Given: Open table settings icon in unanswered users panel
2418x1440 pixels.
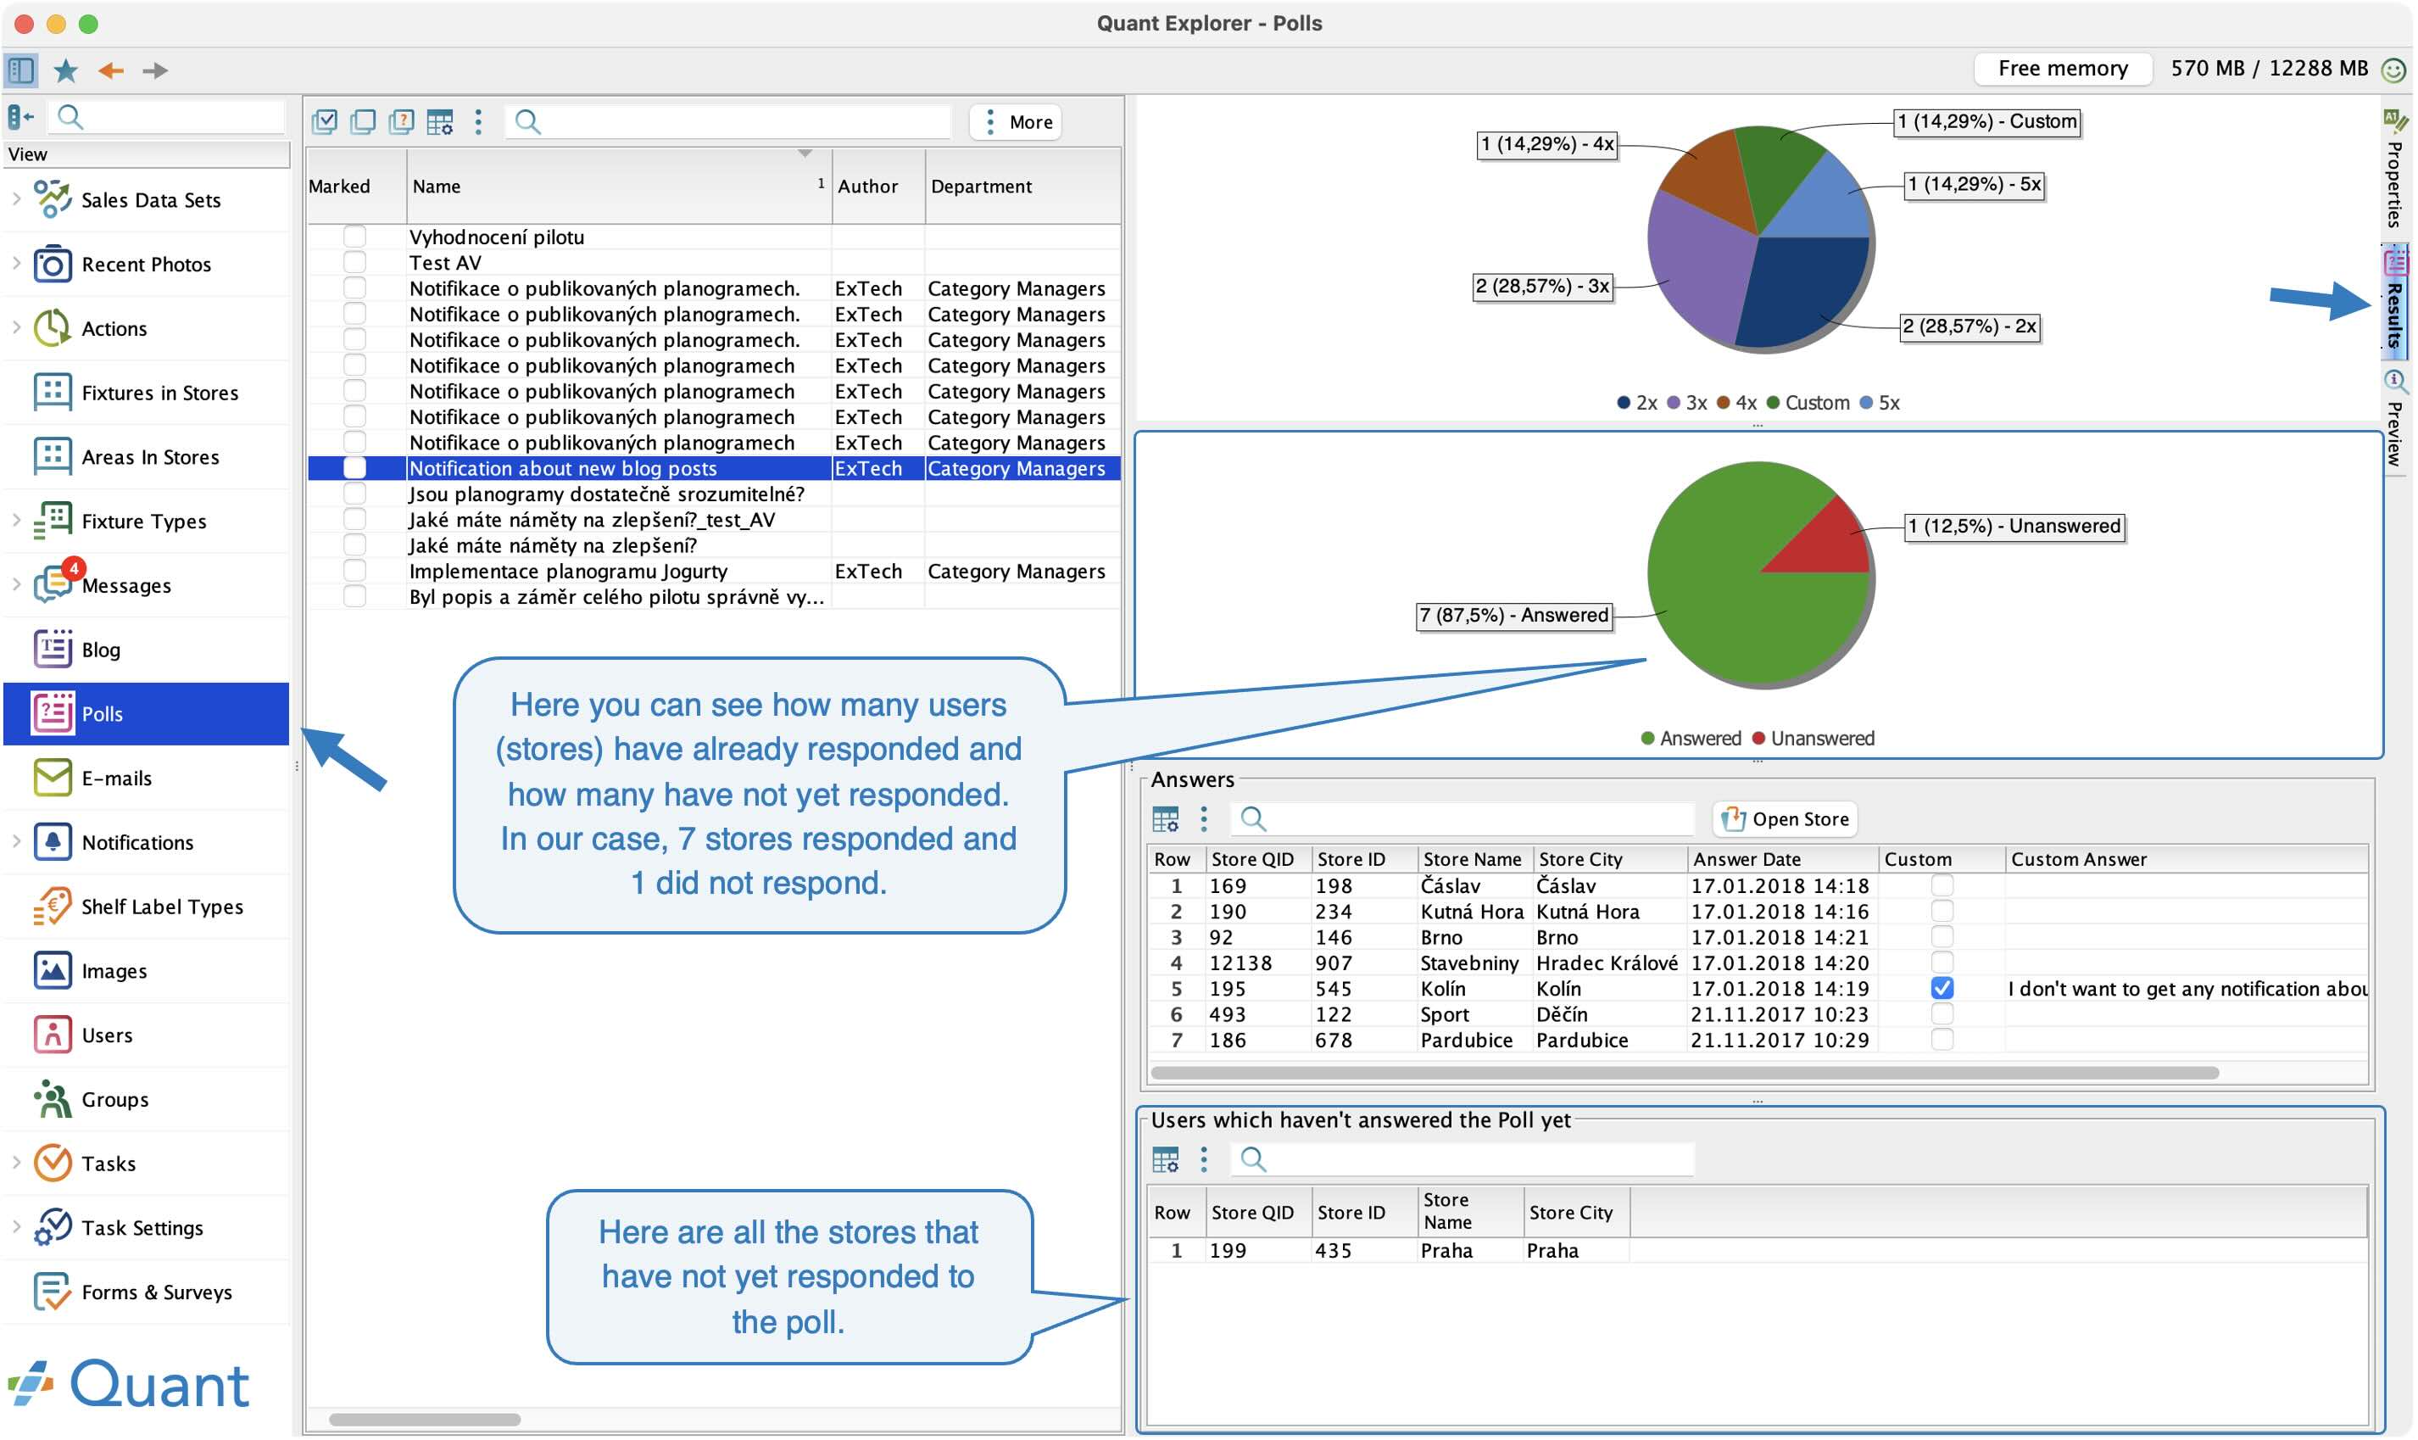Looking at the screenshot, I should pyautogui.click(x=1166, y=1158).
